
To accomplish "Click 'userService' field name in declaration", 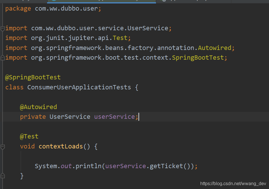I will point(114,117).
